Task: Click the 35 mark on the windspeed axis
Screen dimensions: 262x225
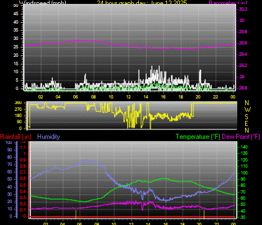Action: (x=16, y=30)
